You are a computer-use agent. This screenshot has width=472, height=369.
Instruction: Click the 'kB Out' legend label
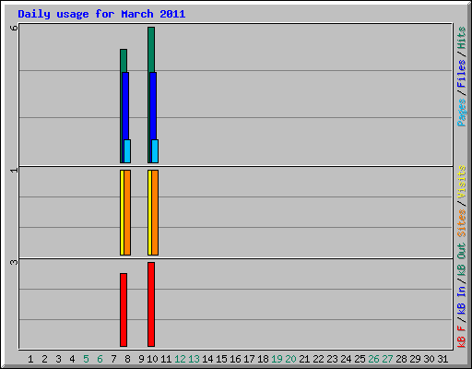coord(461,259)
